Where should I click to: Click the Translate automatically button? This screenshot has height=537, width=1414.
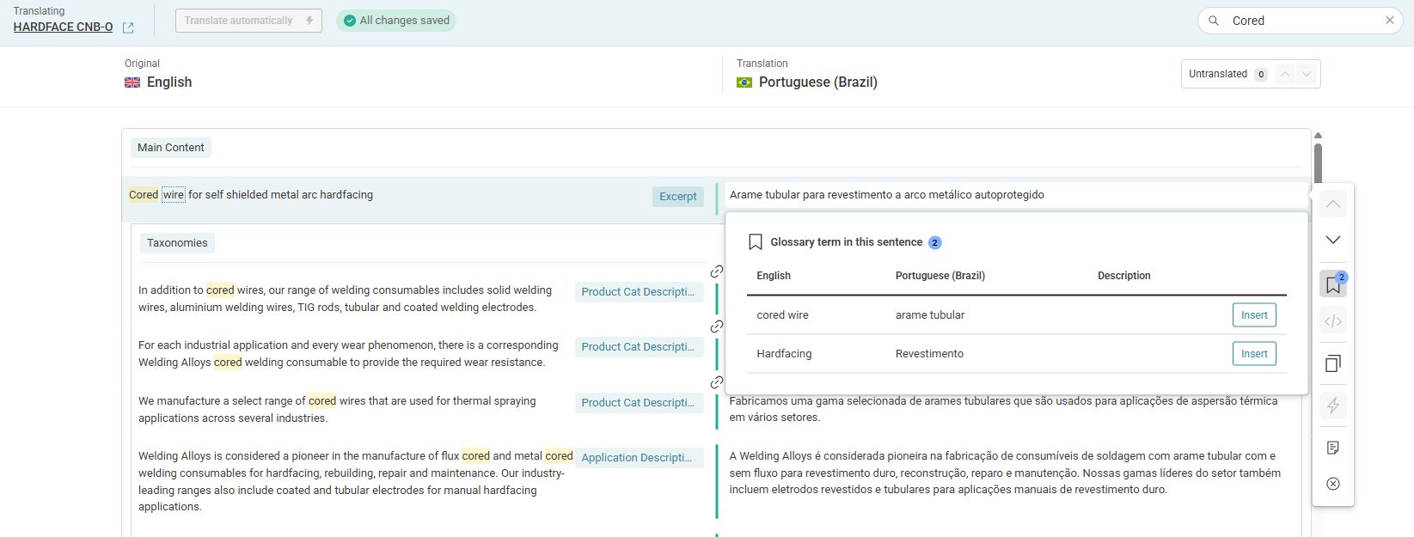coord(248,21)
